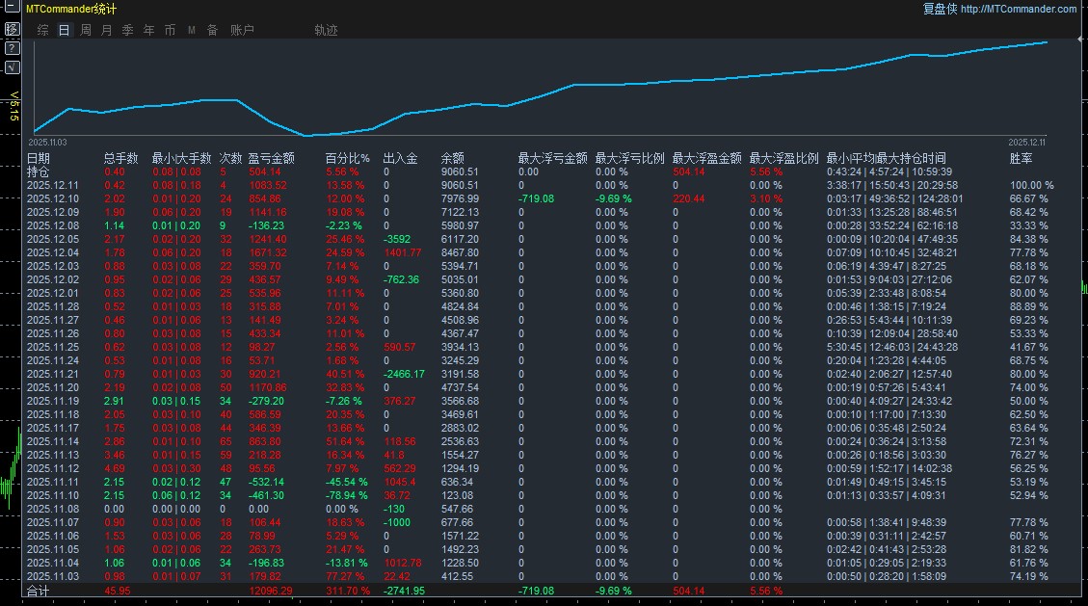This screenshot has width=1088, height=606.
Task: Click holding time 3:38:17 | 15:50:43 | 20:29:58
Action: 892,185
